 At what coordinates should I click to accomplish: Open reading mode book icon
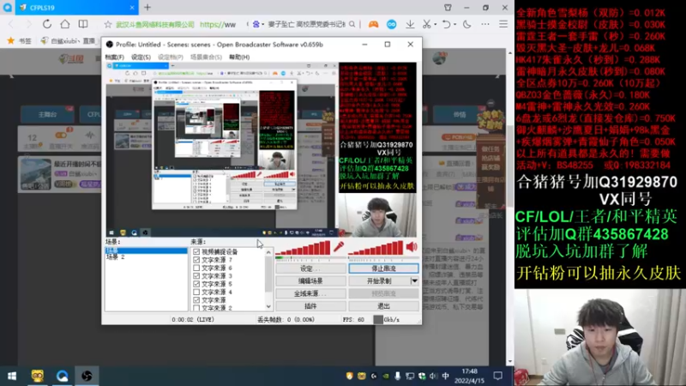[x=82, y=24]
